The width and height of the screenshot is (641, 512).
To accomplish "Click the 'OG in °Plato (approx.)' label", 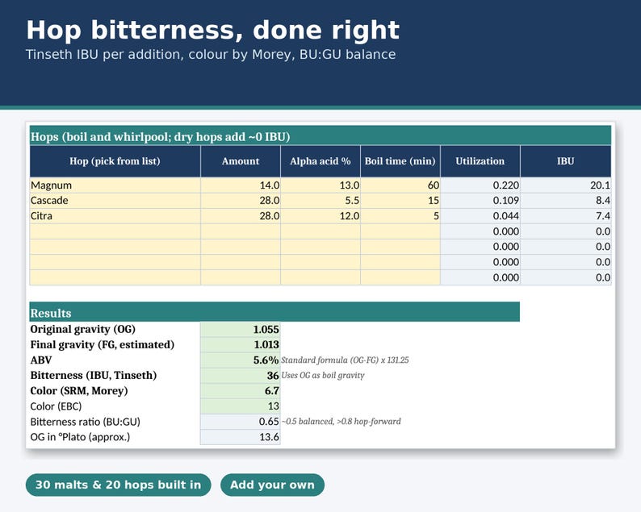I will tap(80, 437).
